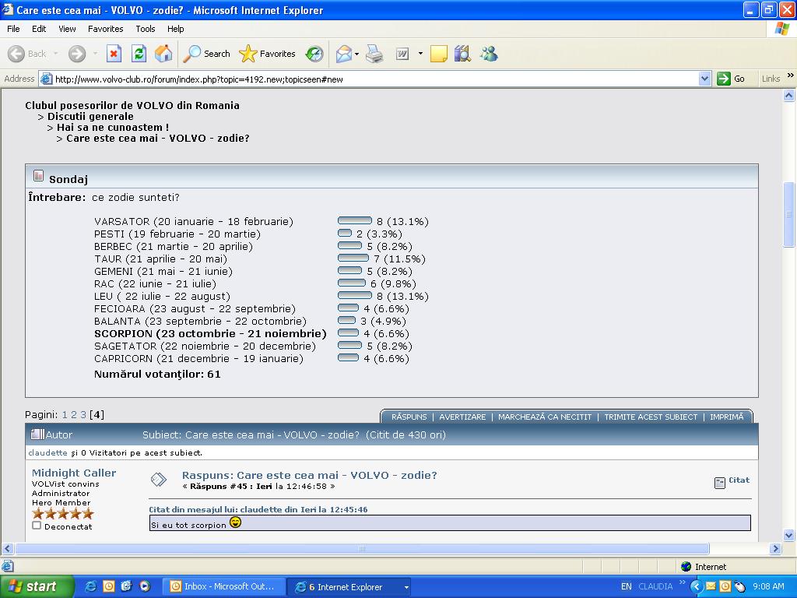Go to poll page 1

[x=65, y=414]
